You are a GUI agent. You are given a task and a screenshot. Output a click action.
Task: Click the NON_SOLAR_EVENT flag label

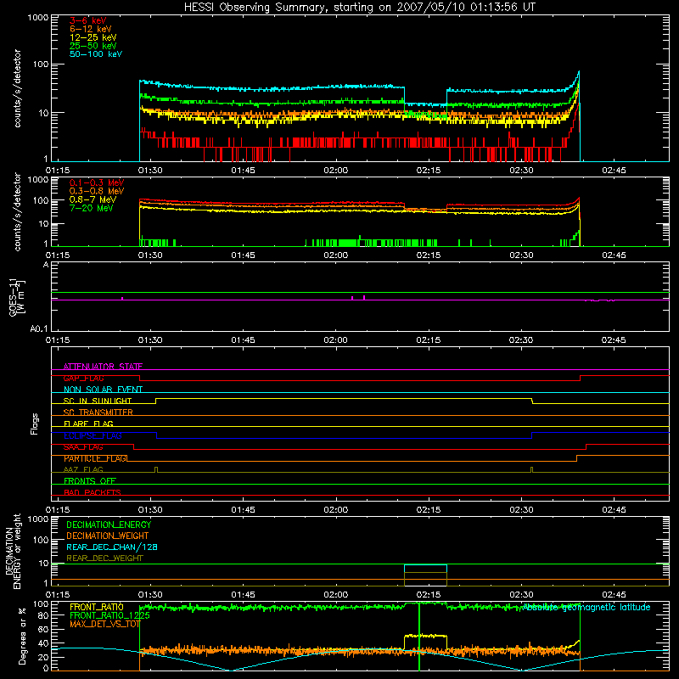(103, 390)
